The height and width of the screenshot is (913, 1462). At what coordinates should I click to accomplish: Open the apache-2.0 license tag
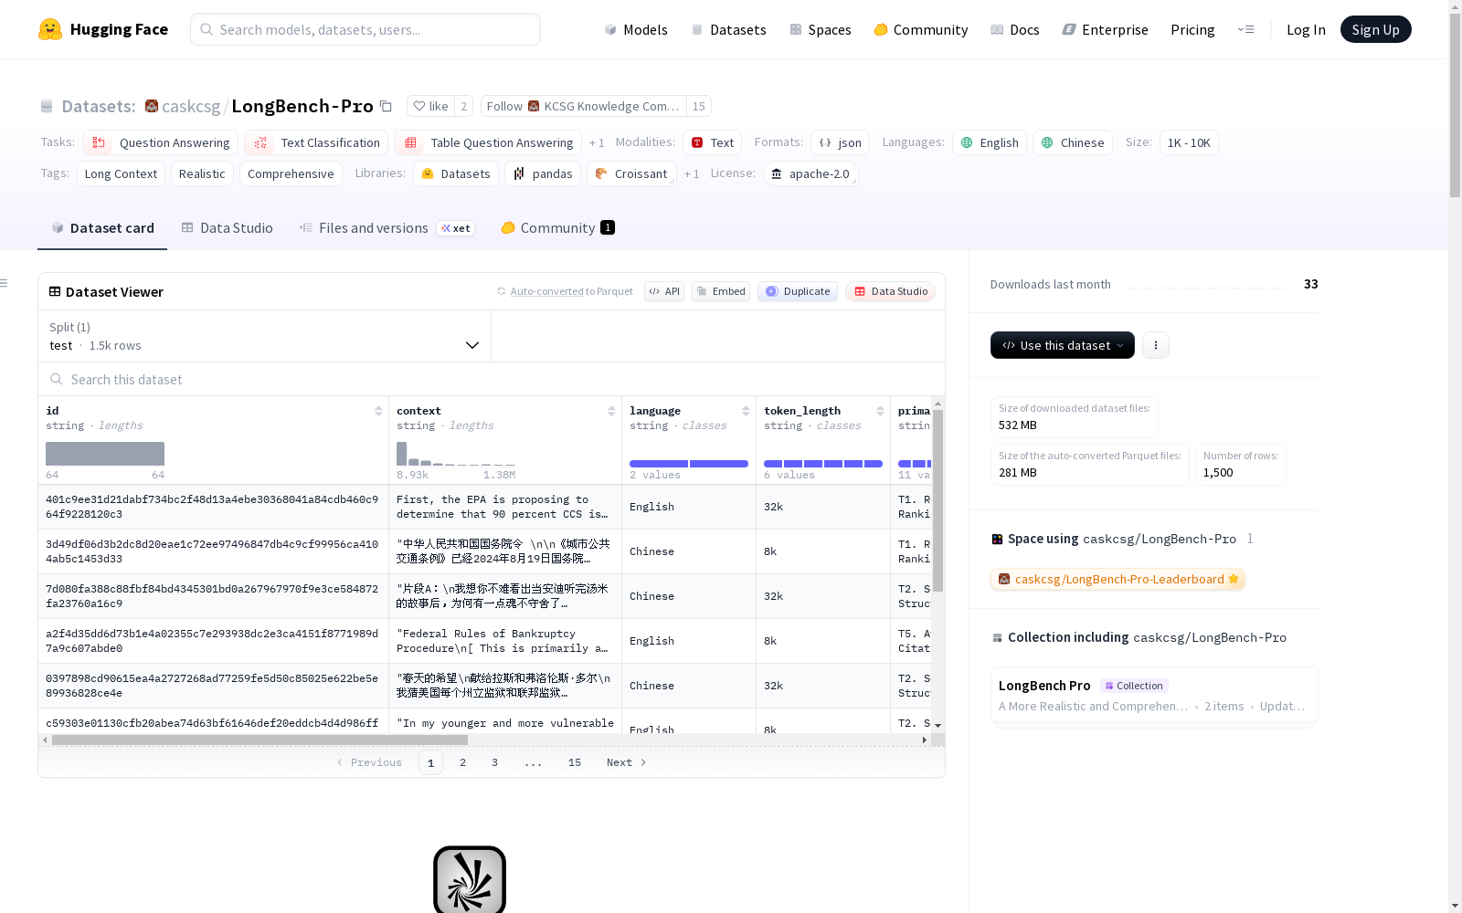pos(810,173)
